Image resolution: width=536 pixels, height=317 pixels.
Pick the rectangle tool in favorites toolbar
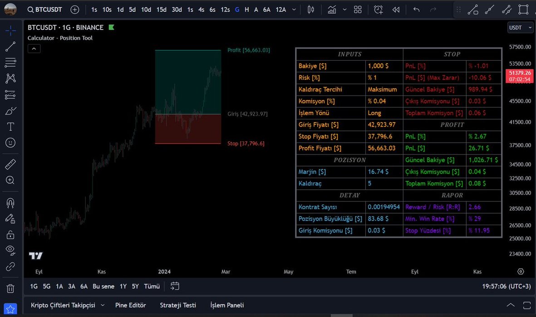tap(523, 10)
